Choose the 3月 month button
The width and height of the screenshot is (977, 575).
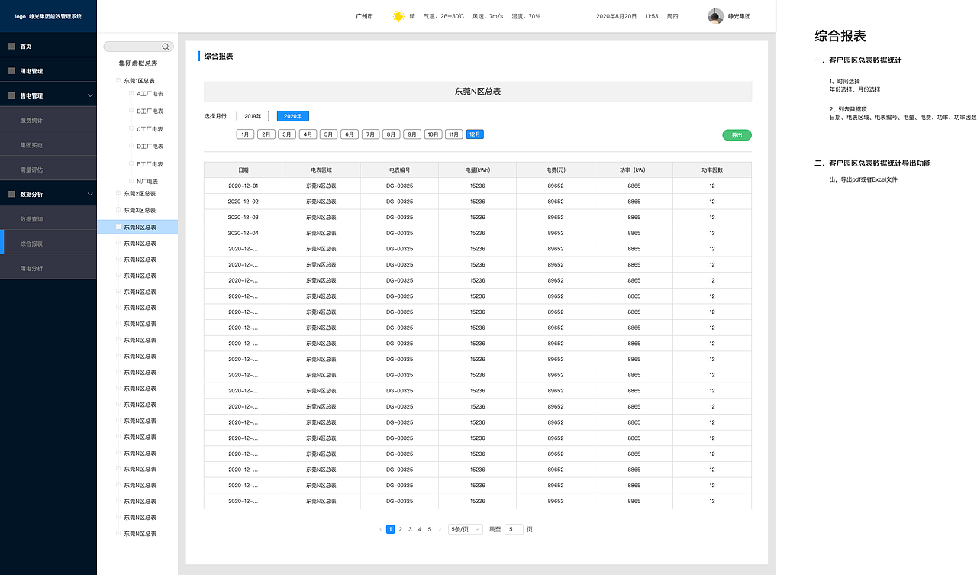click(287, 134)
